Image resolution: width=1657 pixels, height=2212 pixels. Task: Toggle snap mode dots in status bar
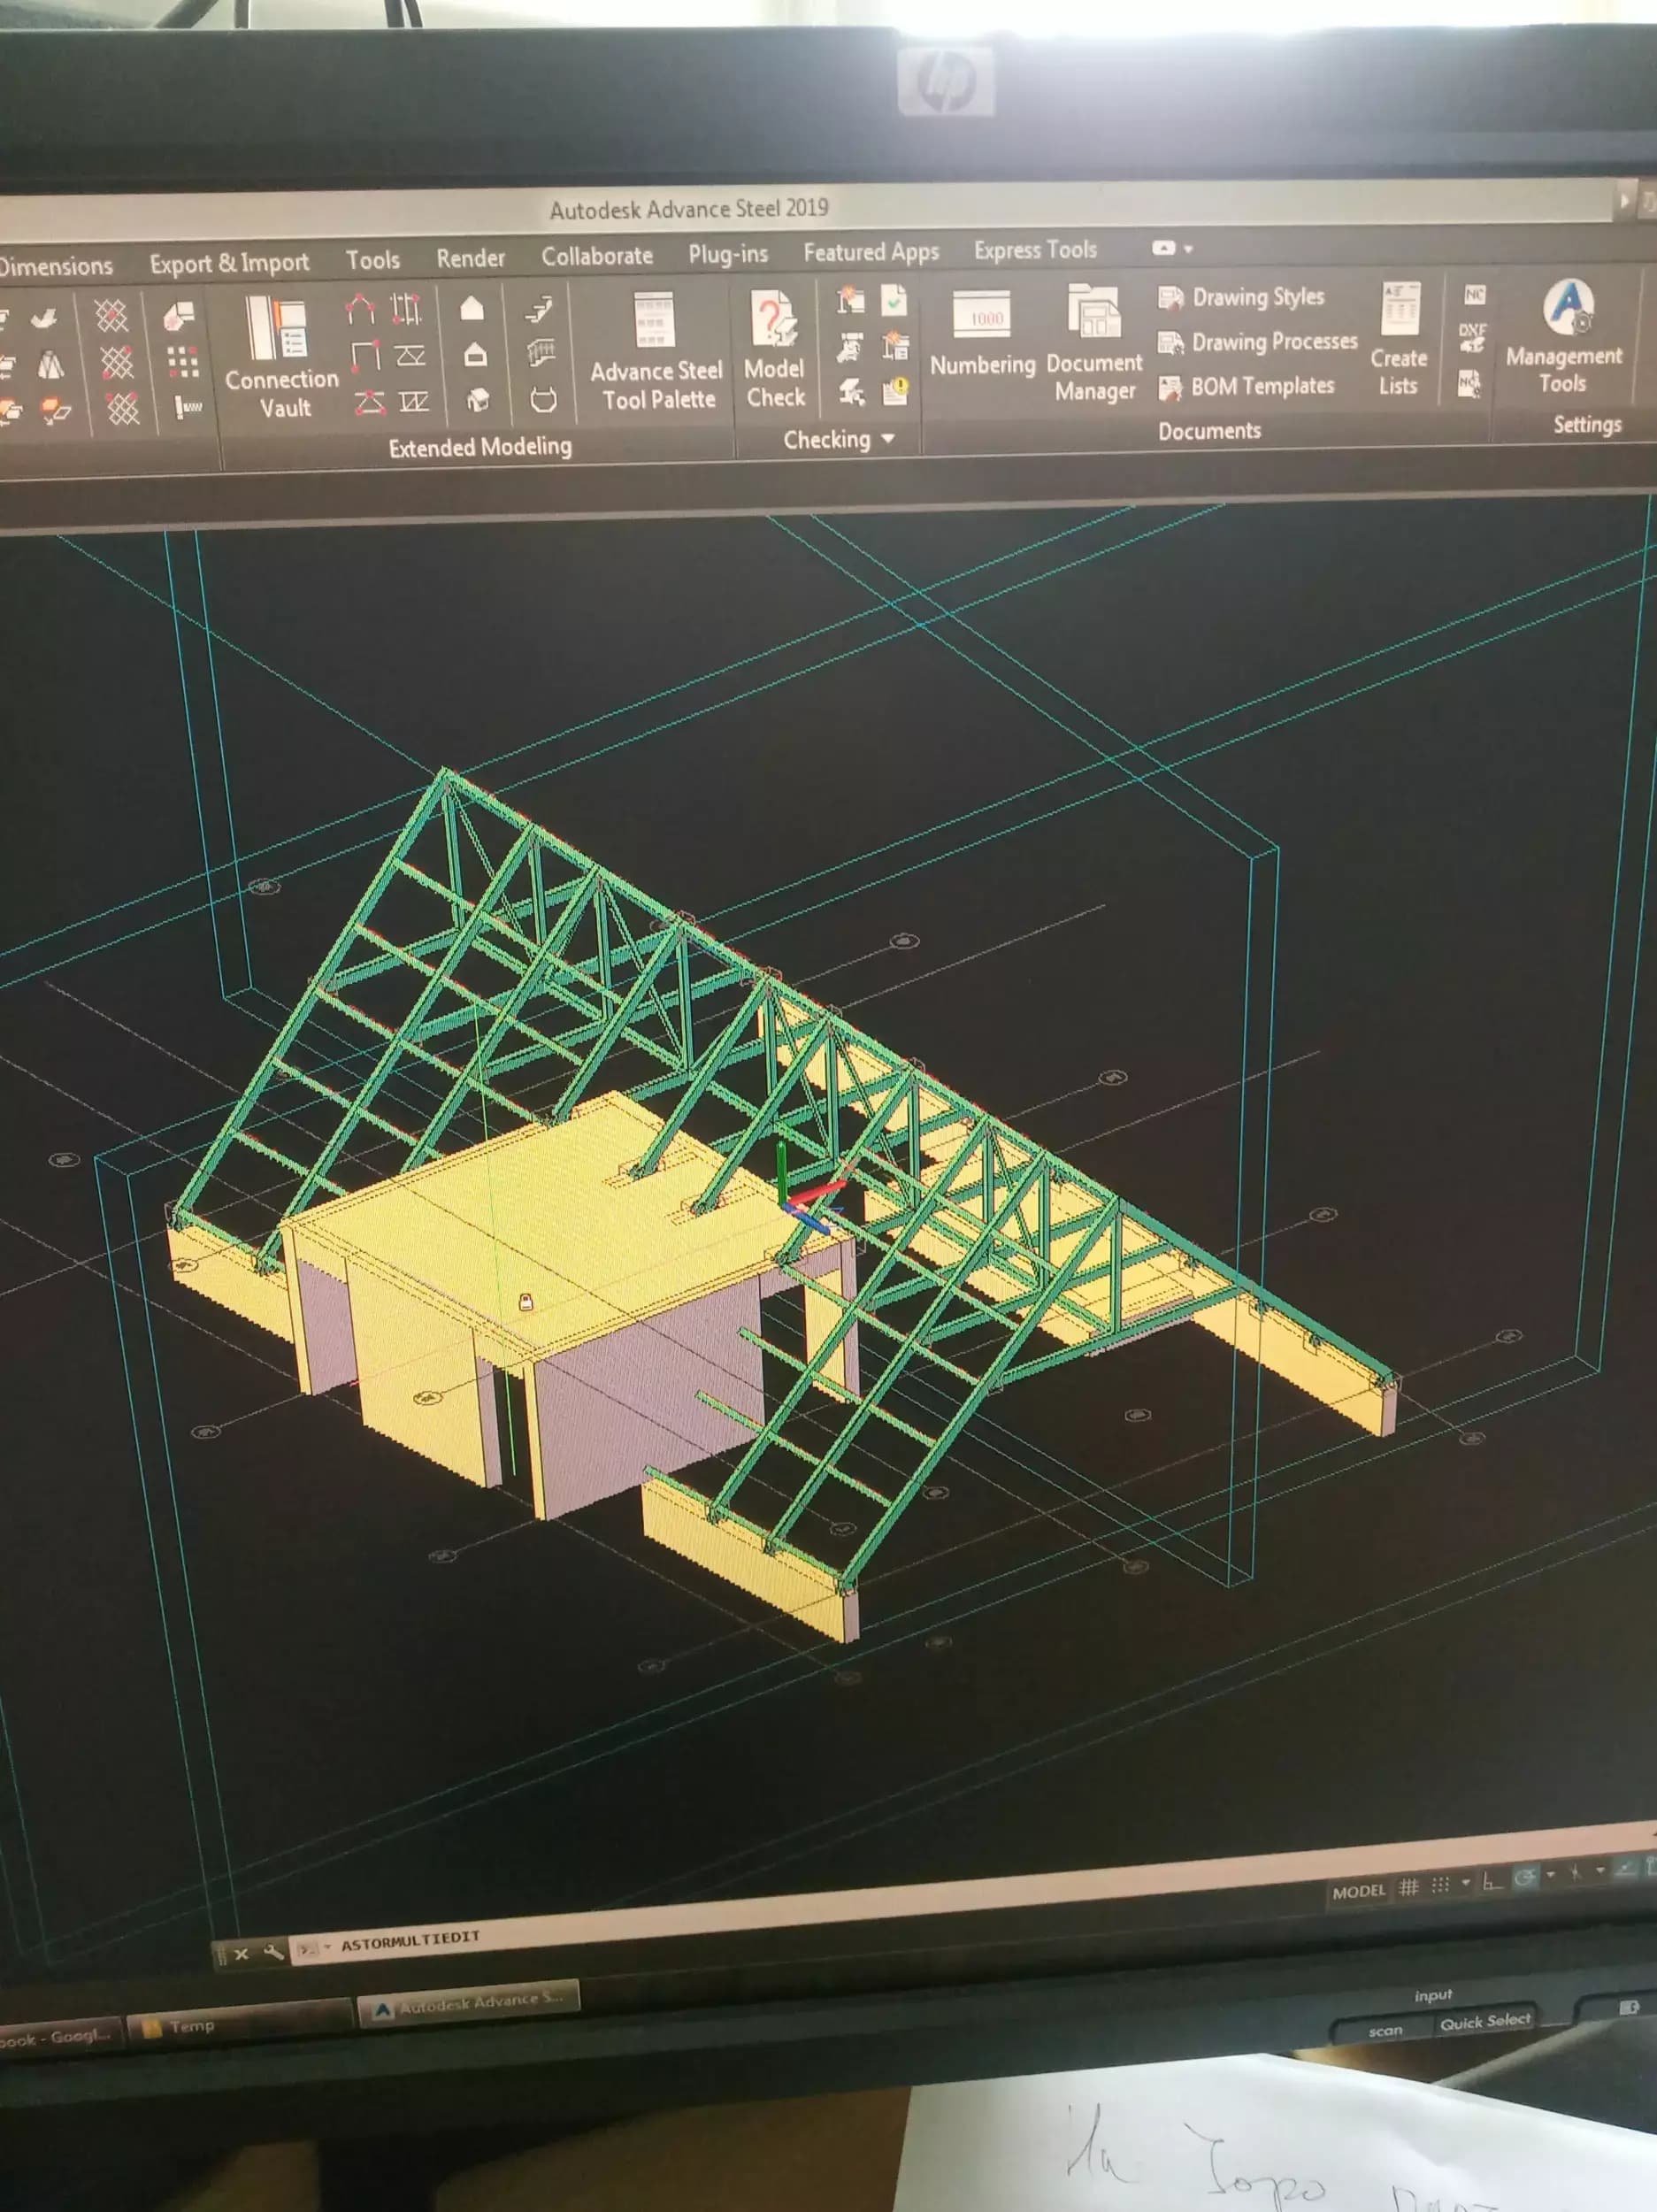1440,1885
